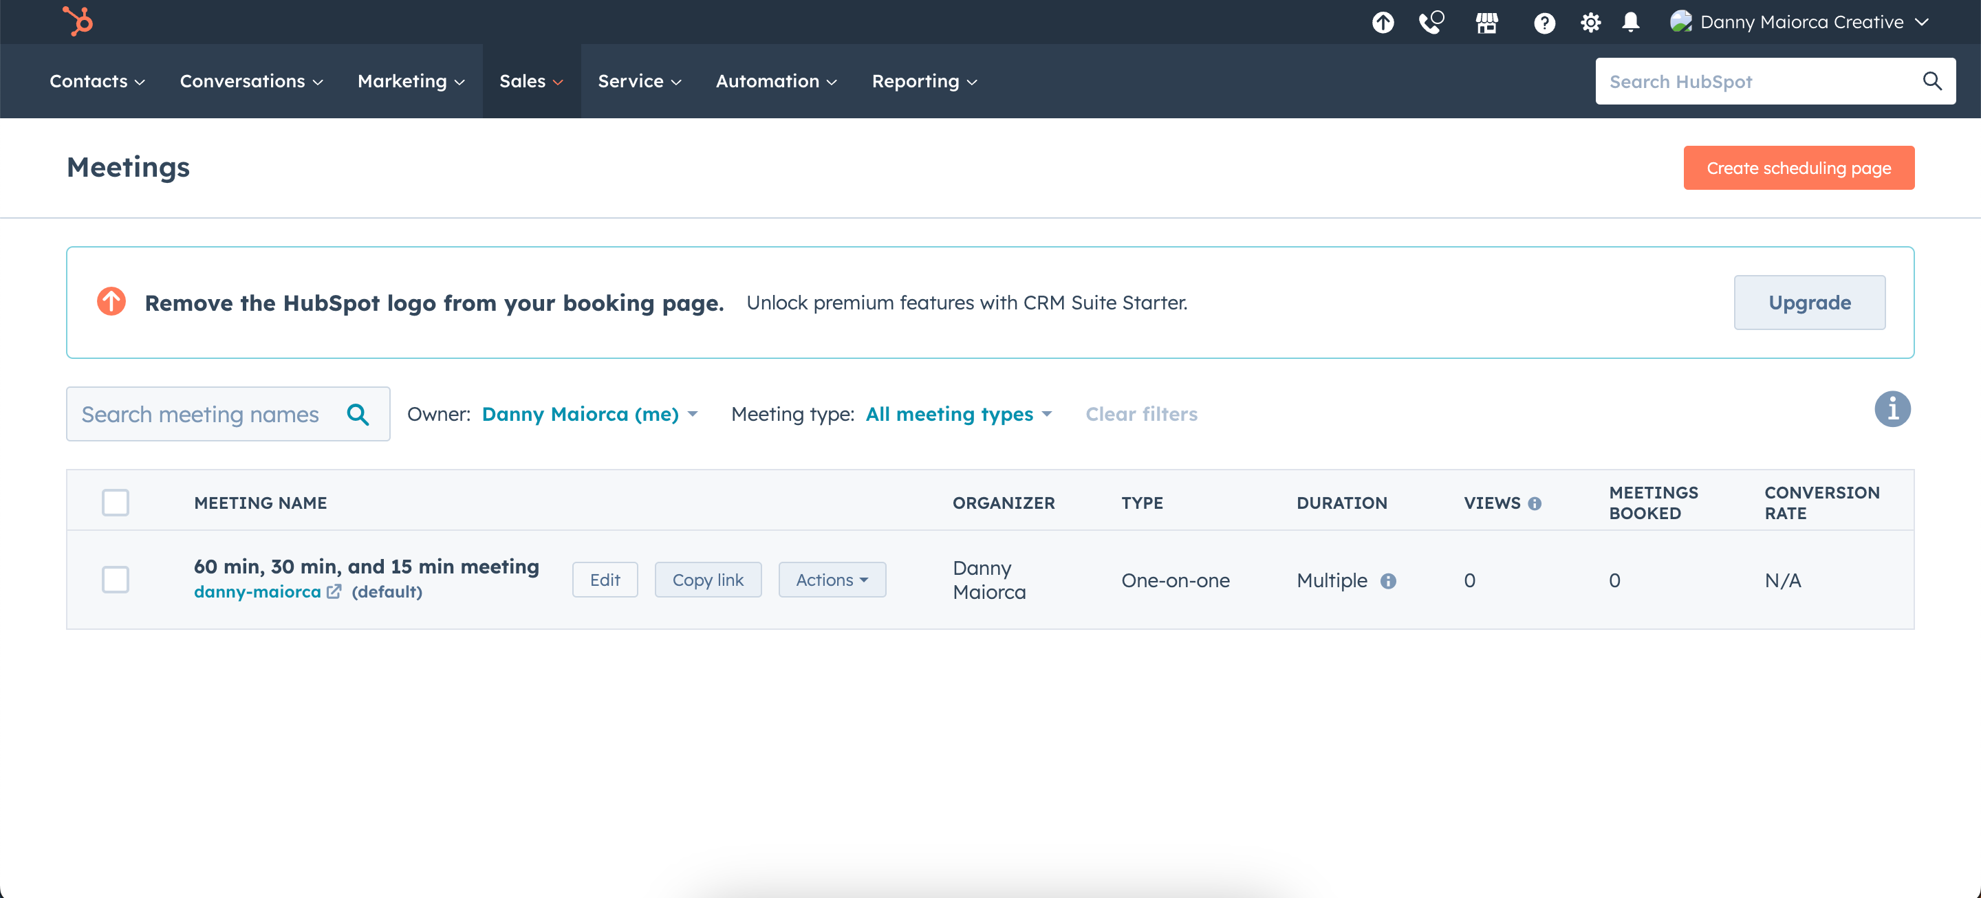1981x898 pixels.
Task: Check the select-all checkbox in table header
Action: point(116,502)
